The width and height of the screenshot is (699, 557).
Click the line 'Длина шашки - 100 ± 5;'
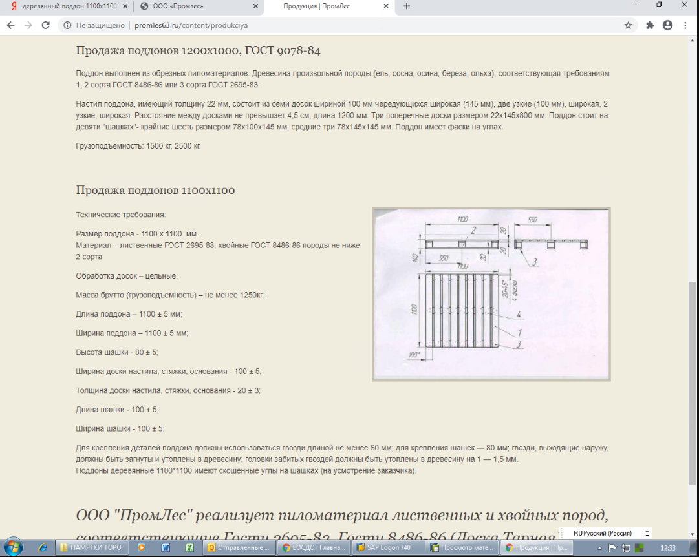pos(117,410)
